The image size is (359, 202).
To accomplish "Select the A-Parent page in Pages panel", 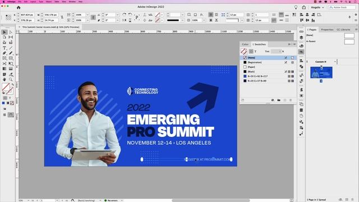I will pos(330,42).
